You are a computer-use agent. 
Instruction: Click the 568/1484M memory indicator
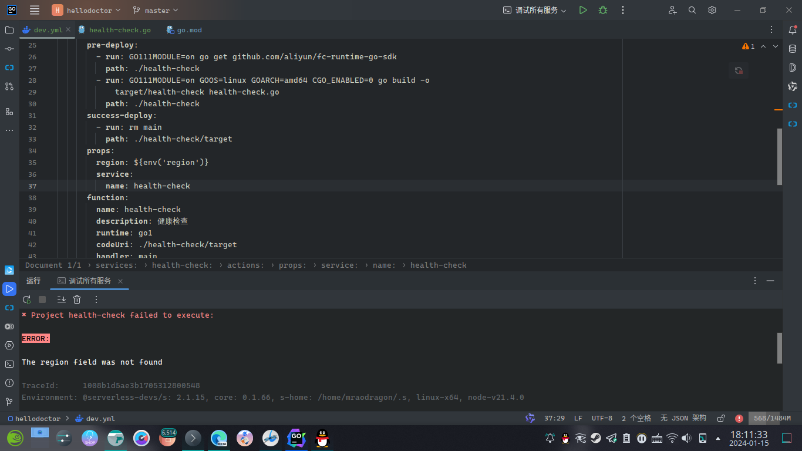(x=772, y=419)
